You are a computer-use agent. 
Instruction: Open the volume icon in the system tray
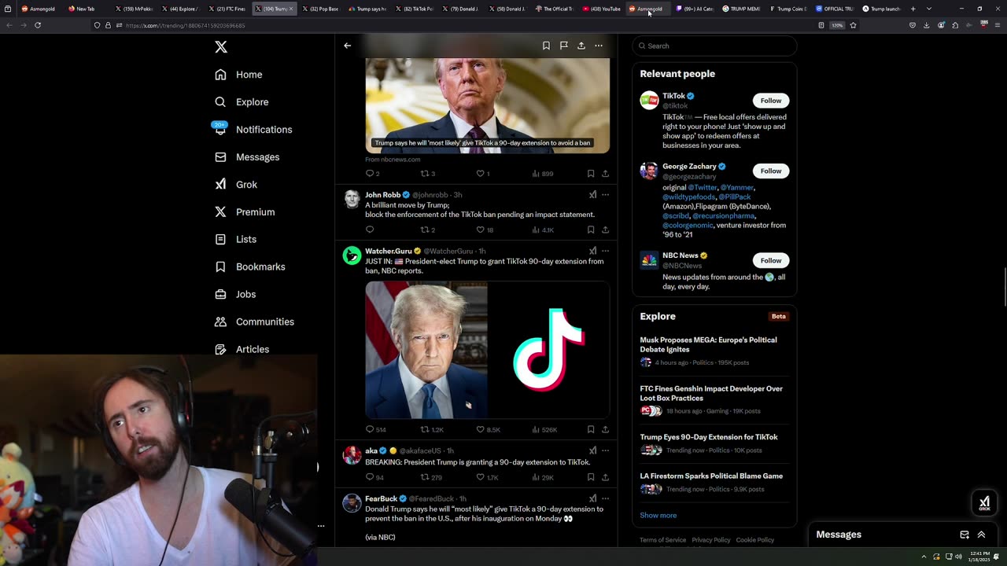958,557
